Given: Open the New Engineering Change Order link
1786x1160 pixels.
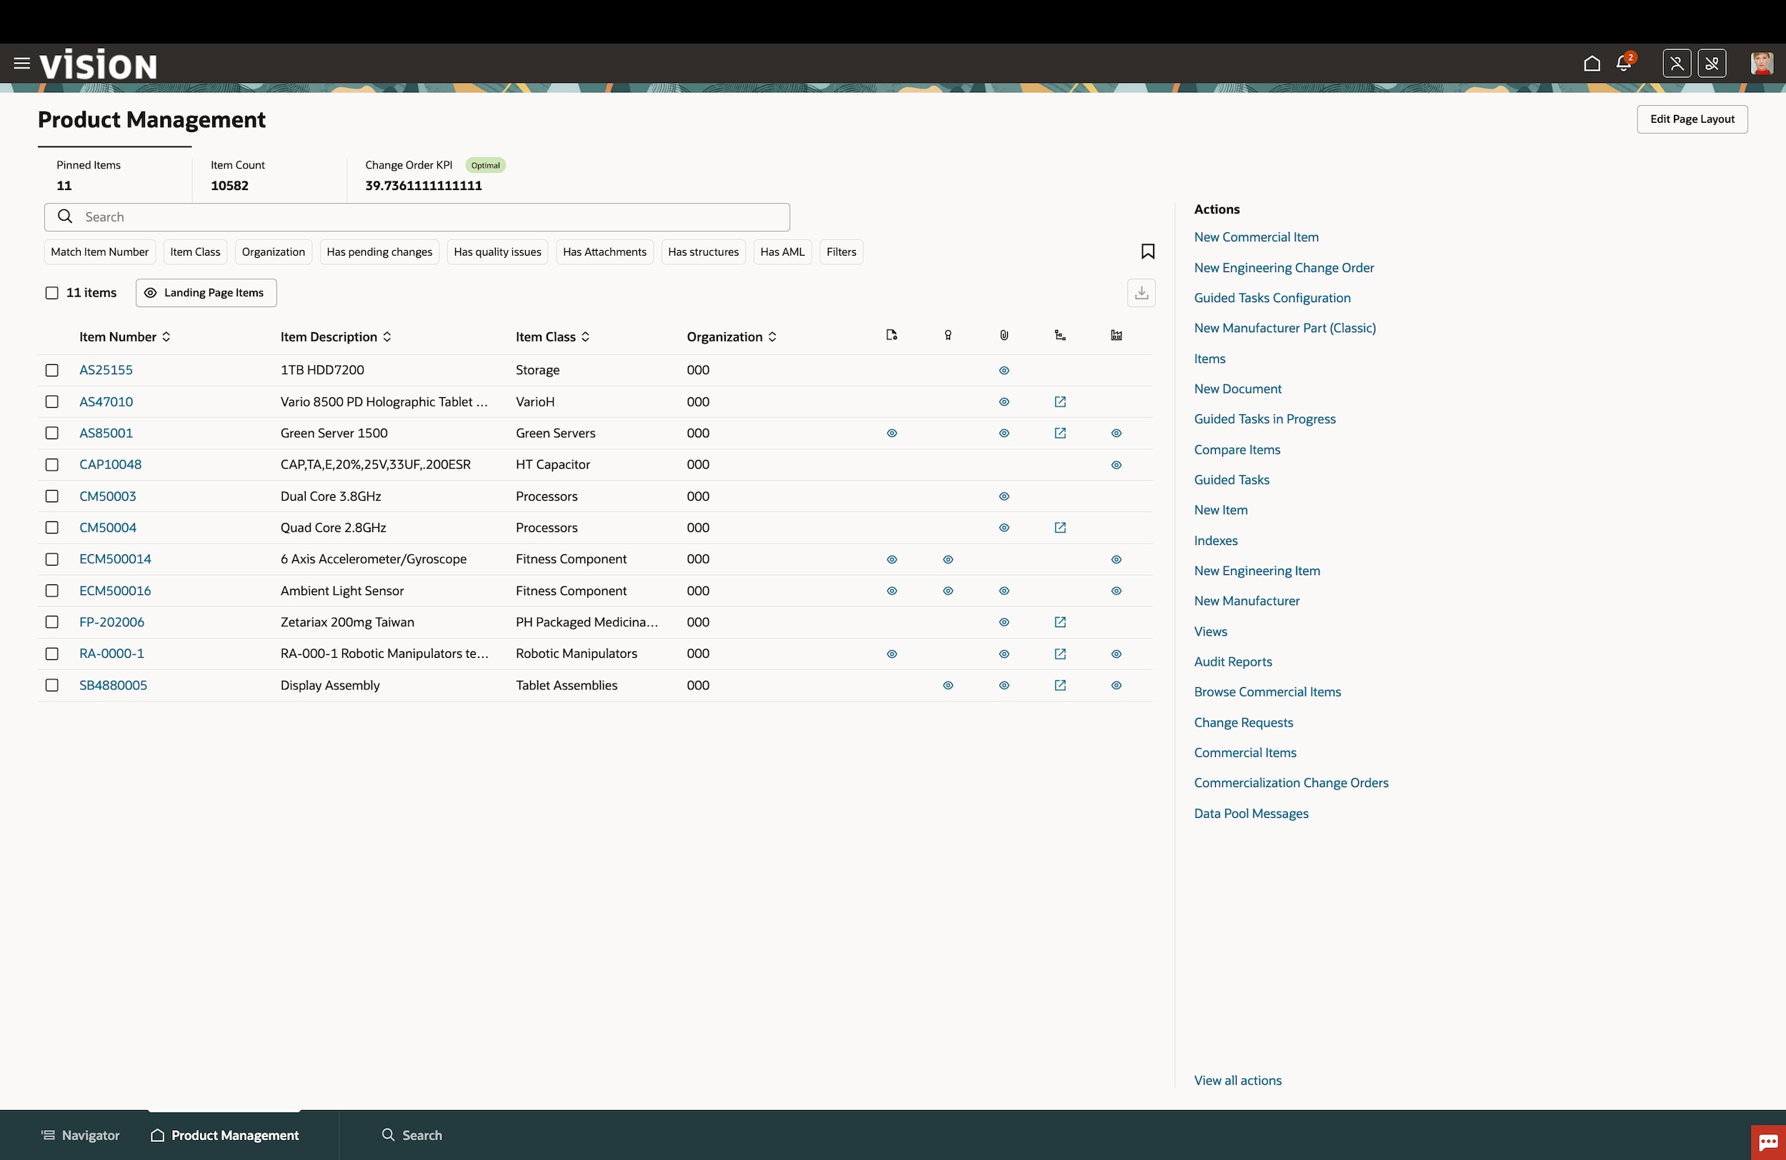Looking at the screenshot, I should pyautogui.click(x=1283, y=268).
